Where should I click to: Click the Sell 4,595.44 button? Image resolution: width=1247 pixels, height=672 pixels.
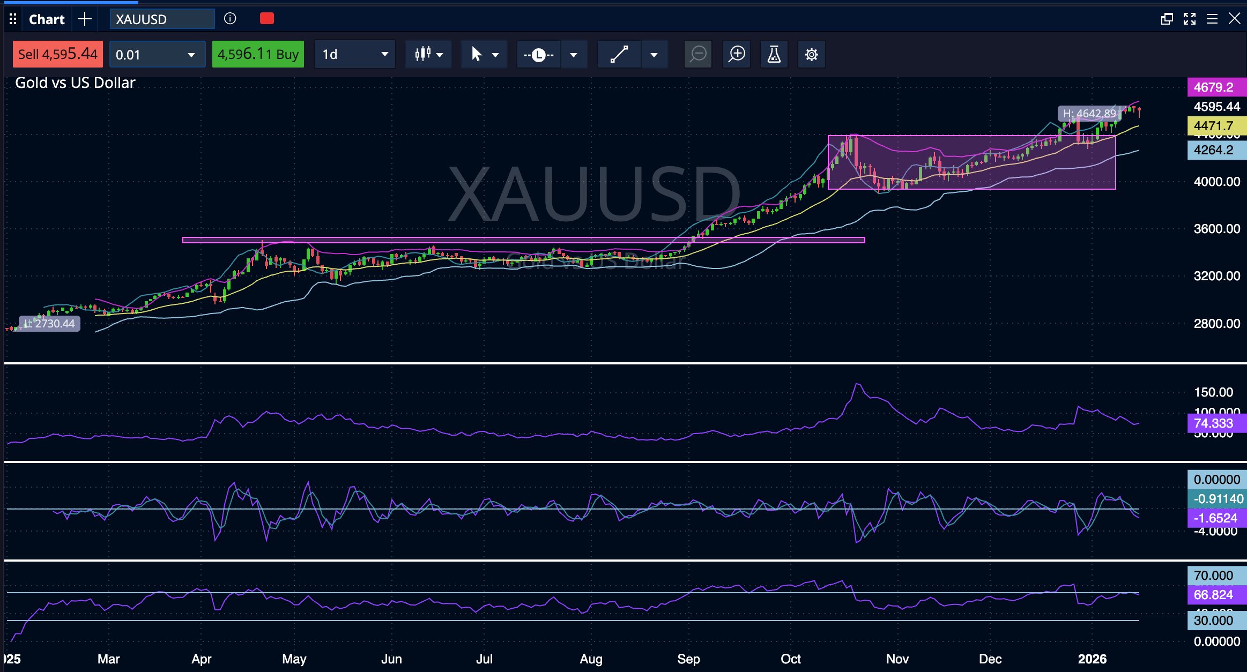tap(57, 54)
